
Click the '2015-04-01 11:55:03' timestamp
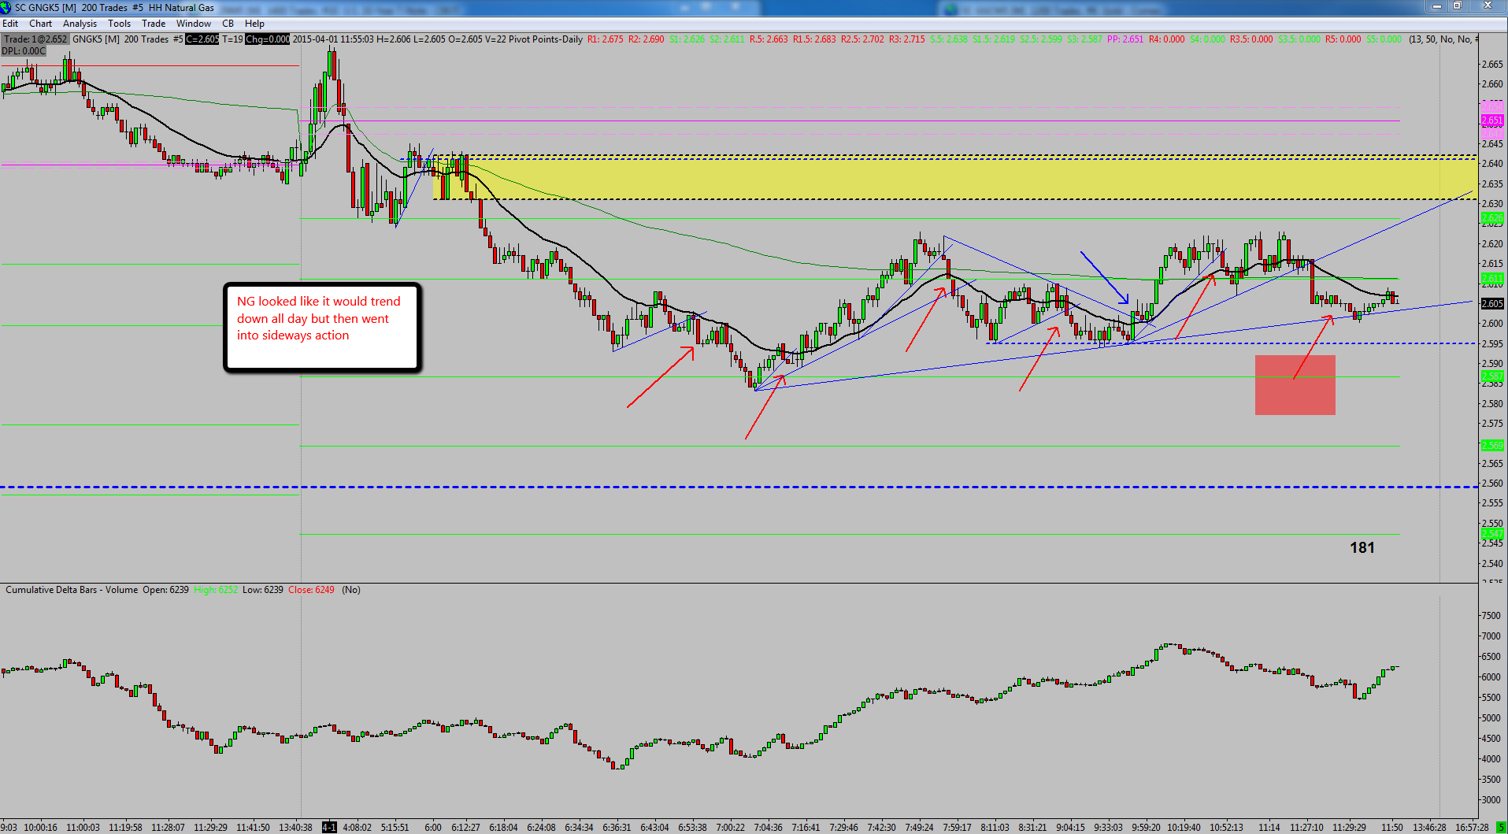[x=334, y=39]
